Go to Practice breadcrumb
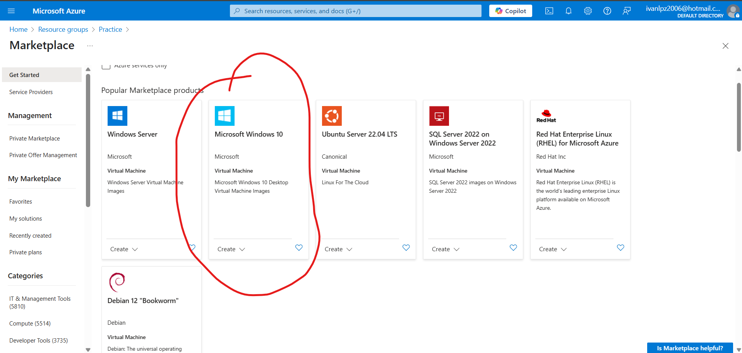The height and width of the screenshot is (353, 742). (x=110, y=29)
